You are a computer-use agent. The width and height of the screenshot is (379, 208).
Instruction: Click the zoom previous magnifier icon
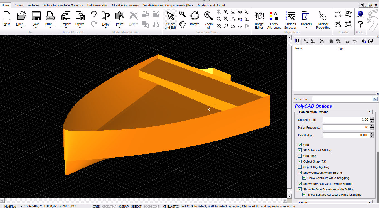tap(219, 26)
